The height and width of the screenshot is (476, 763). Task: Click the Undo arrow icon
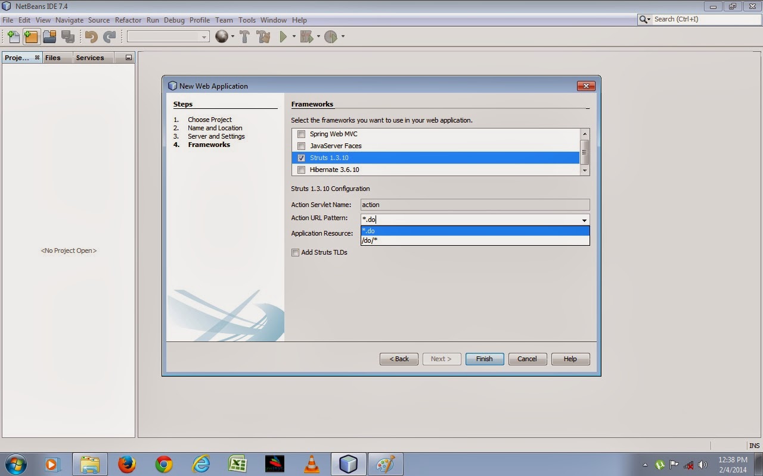point(91,37)
